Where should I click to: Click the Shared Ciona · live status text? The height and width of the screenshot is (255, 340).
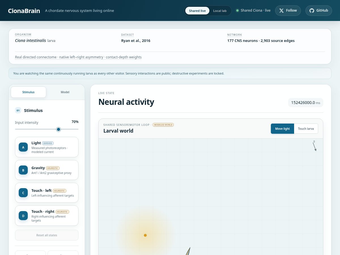[256, 10]
